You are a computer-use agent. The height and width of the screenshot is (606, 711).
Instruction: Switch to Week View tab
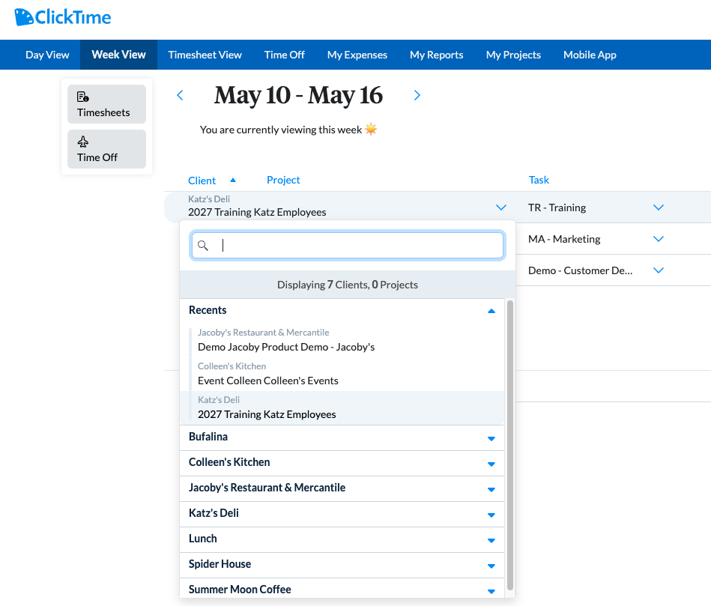tap(119, 55)
